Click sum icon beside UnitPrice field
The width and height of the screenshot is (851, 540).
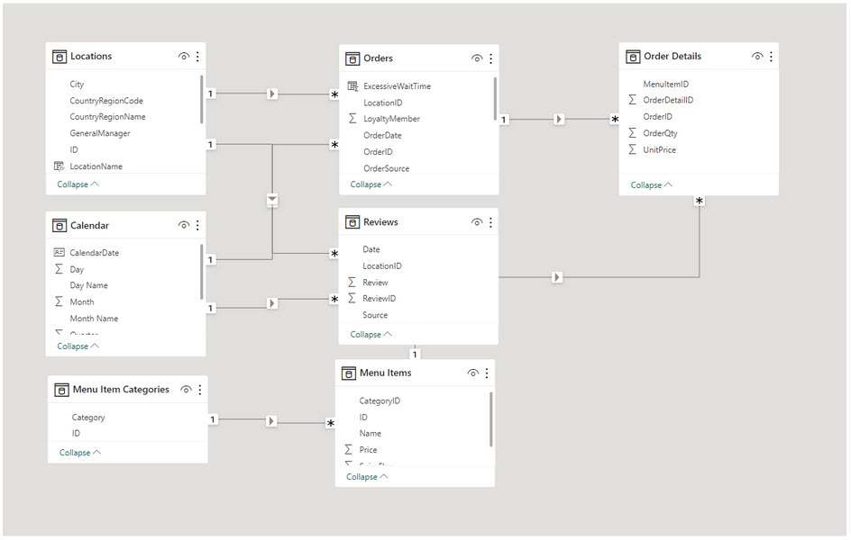(632, 149)
